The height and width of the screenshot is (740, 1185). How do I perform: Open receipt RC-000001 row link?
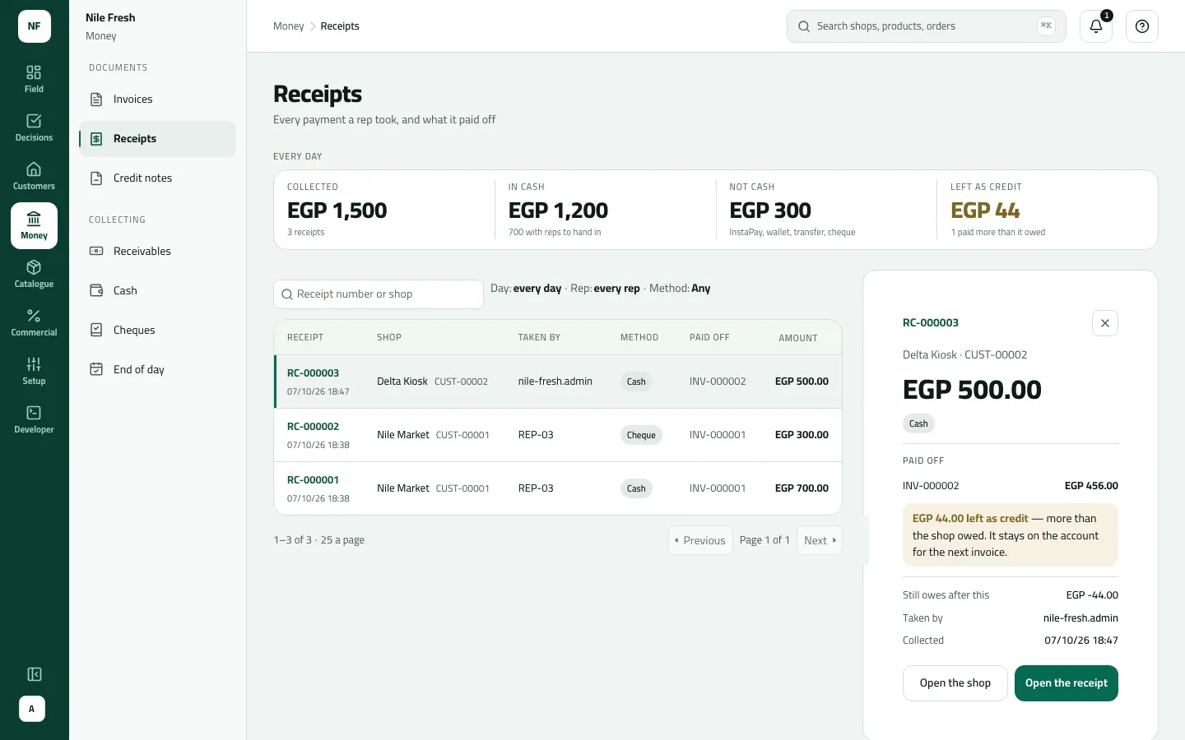(313, 480)
